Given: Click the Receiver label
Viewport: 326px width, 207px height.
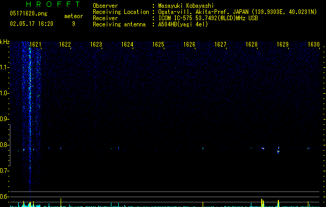Looking at the screenshot, I should pos(105,18).
